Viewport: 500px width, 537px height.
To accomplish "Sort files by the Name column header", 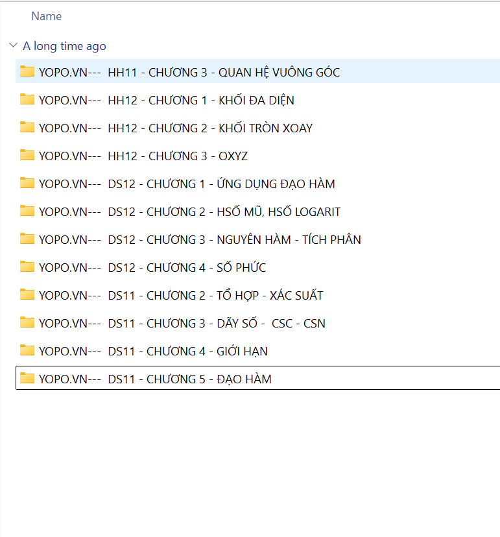I will pyautogui.click(x=46, y=16).
